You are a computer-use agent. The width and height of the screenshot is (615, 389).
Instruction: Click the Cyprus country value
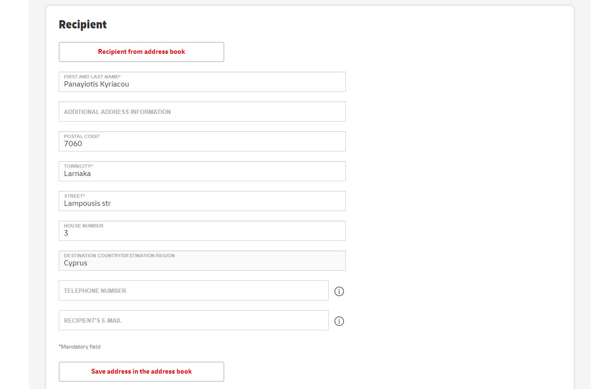tap(75, 263)
